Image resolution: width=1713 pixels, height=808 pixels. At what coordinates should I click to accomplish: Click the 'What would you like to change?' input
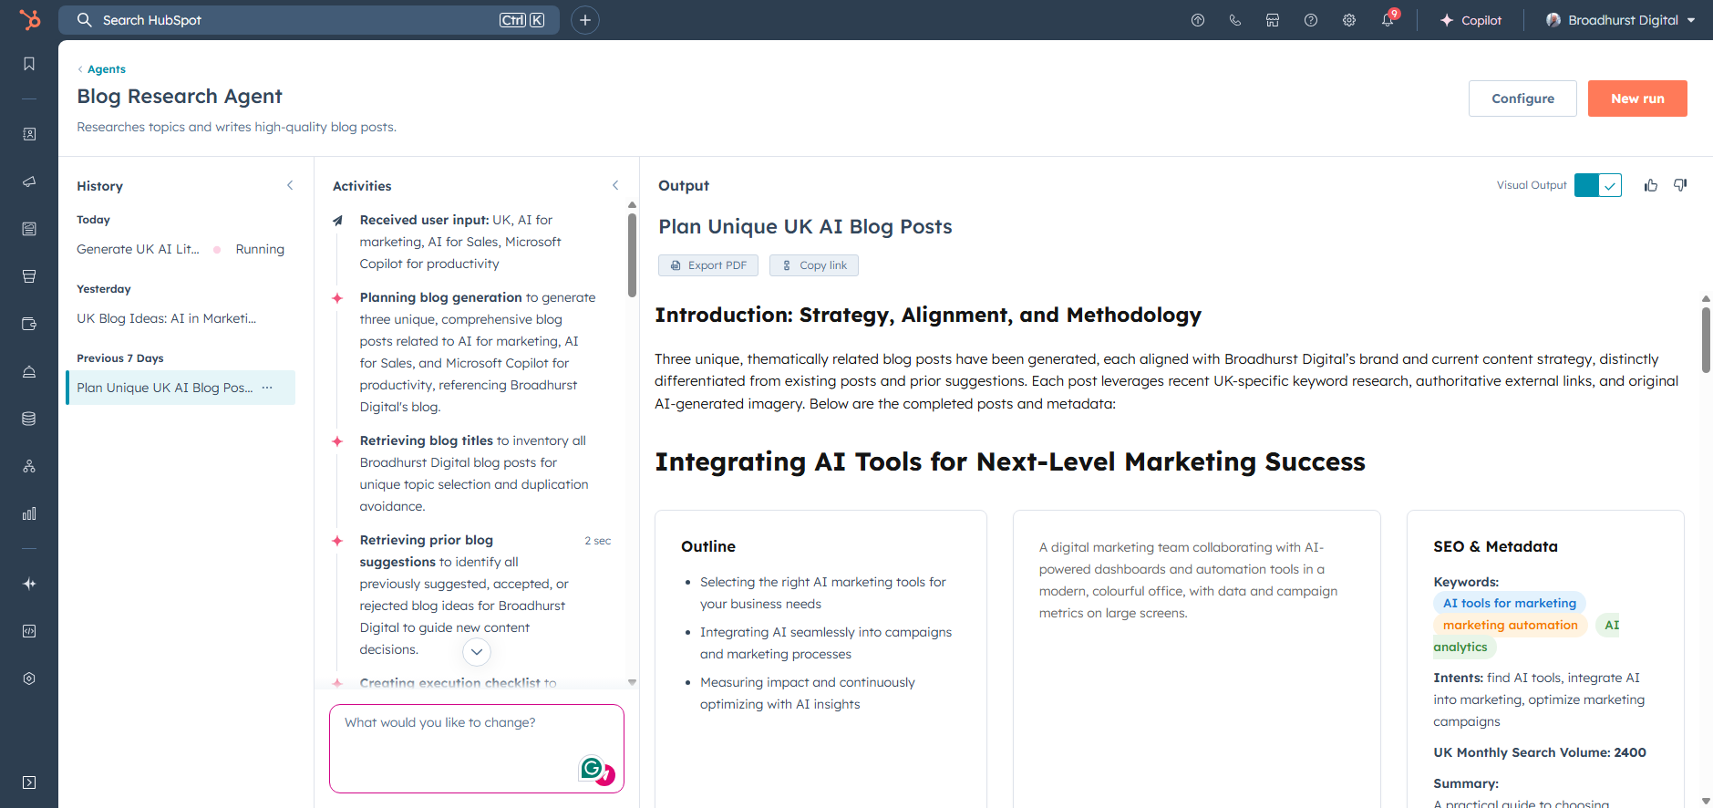477,749
